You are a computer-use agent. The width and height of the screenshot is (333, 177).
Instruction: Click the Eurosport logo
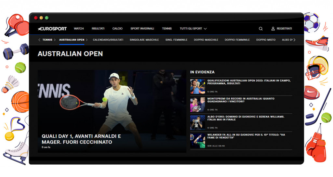(52, 29)
